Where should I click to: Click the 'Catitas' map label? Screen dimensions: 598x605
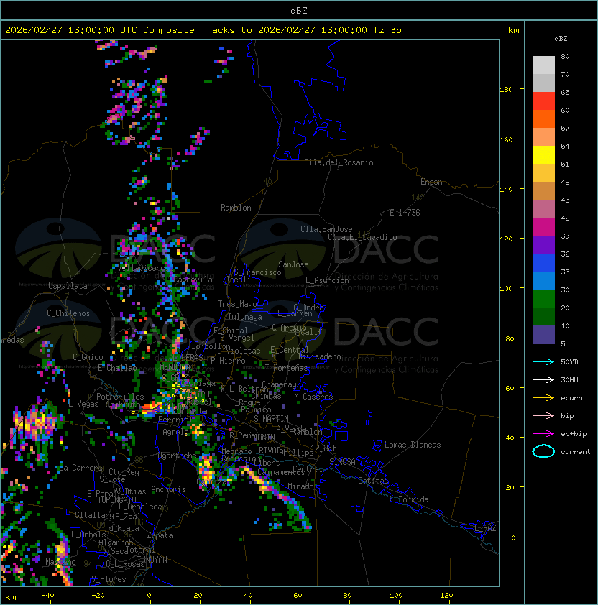pos(373,481)
